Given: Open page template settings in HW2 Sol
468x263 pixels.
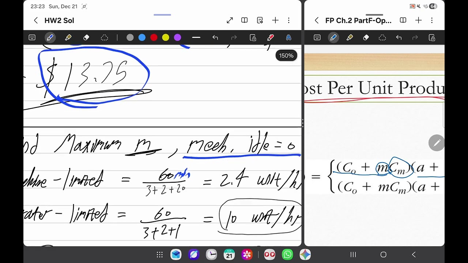Looking at the screenshot, I should (x=260, y=20).
